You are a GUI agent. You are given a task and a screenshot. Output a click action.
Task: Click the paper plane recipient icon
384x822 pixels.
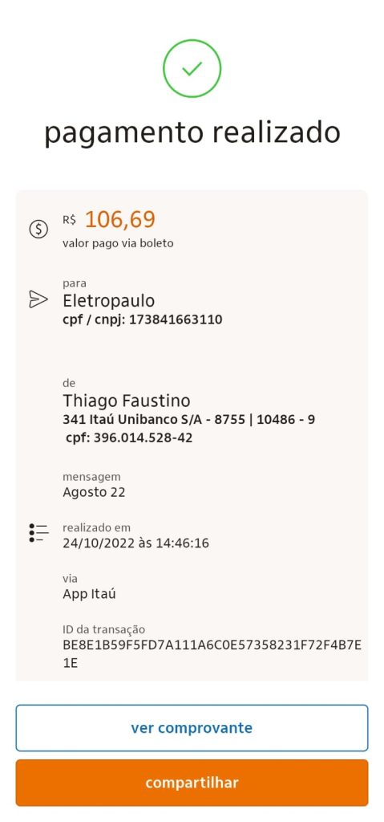[38, 299]
